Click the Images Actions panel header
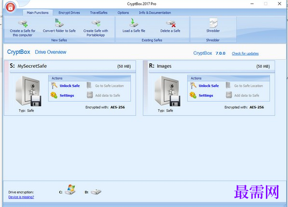The height and width of the screenshot is (207, 288). [x=228, y=78]
